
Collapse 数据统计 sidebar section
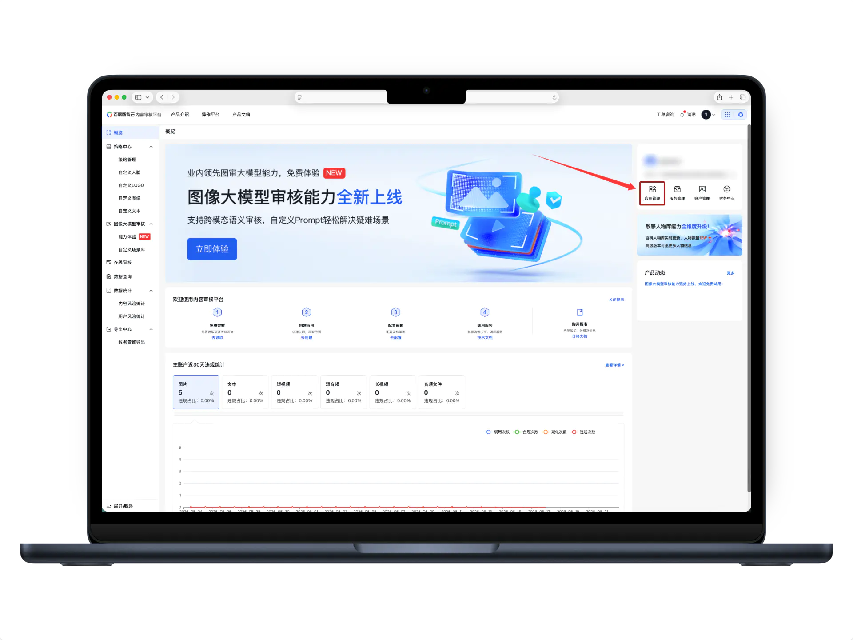click(151, 291)
